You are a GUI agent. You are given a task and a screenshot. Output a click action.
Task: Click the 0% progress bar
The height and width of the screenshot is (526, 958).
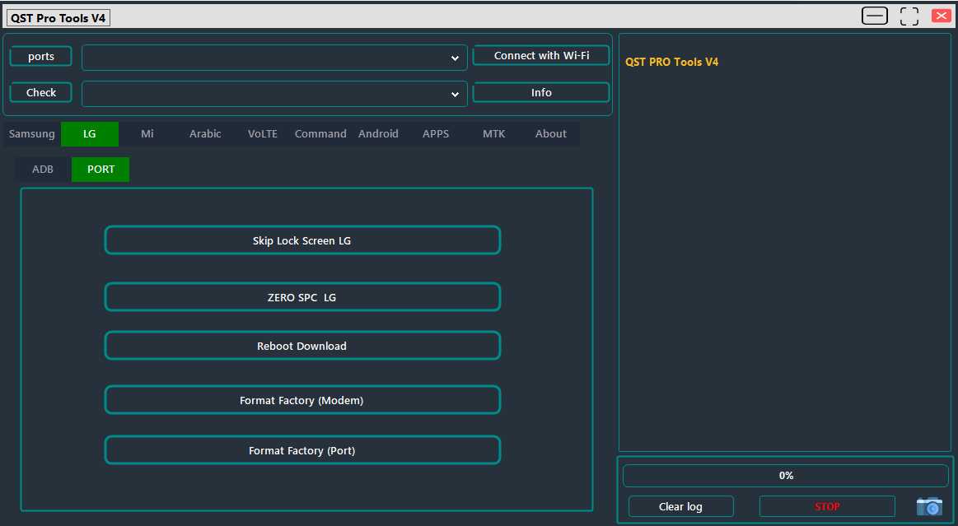tap(785, 475)
